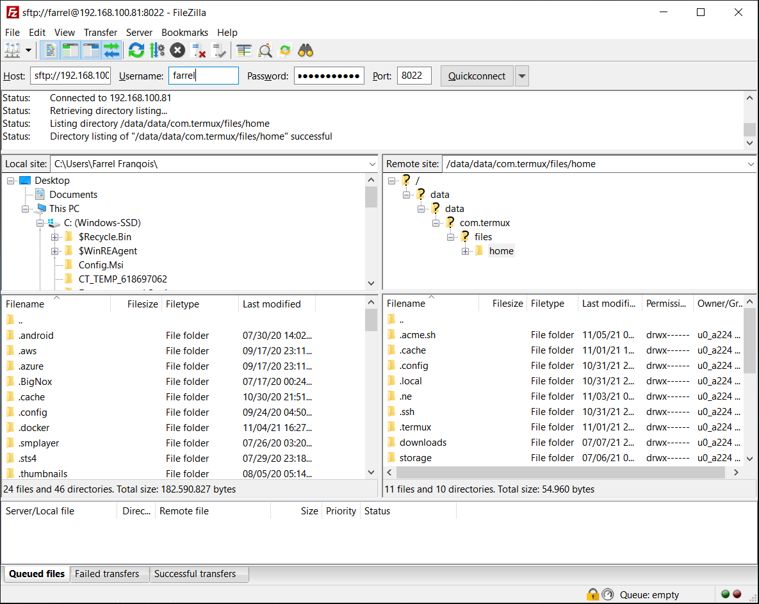The width and height of the screenshot is (759, 604).
Task: Click the Username field
Action: point(203,76)
